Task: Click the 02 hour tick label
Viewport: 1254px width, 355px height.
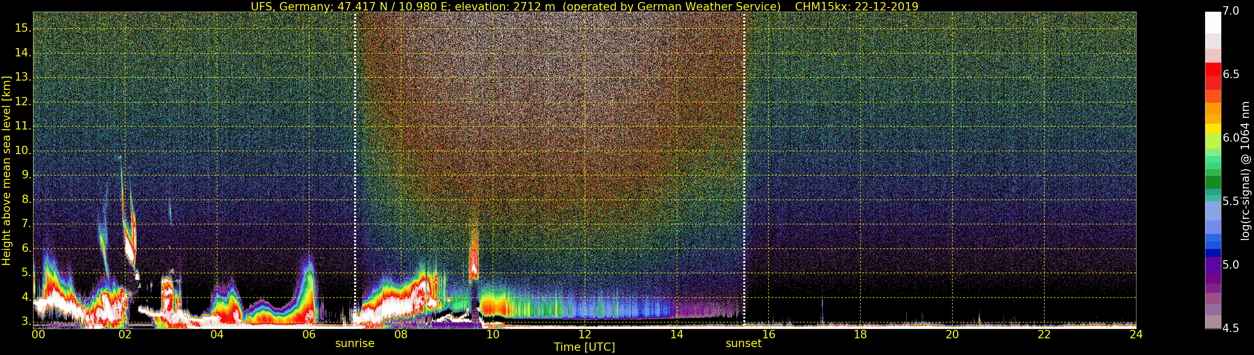Action: 125,335
